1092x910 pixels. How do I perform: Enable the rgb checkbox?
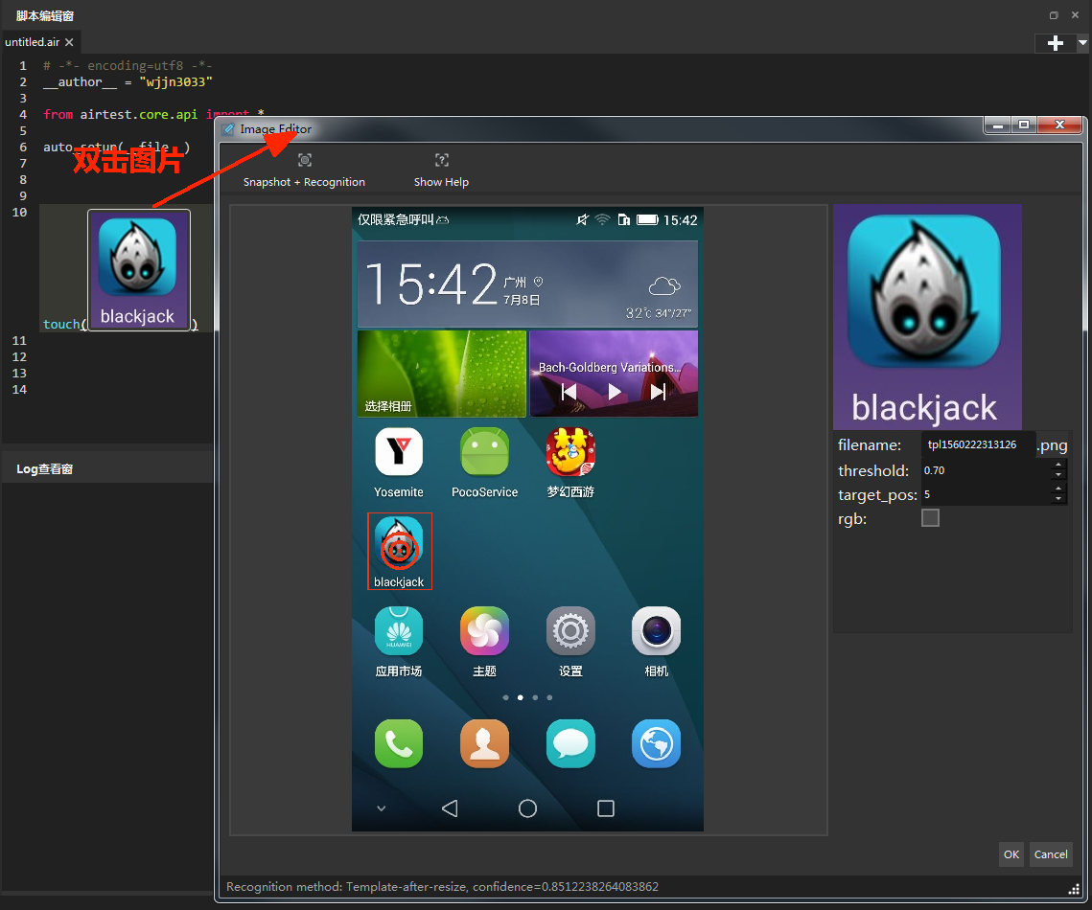click(930, 517)
